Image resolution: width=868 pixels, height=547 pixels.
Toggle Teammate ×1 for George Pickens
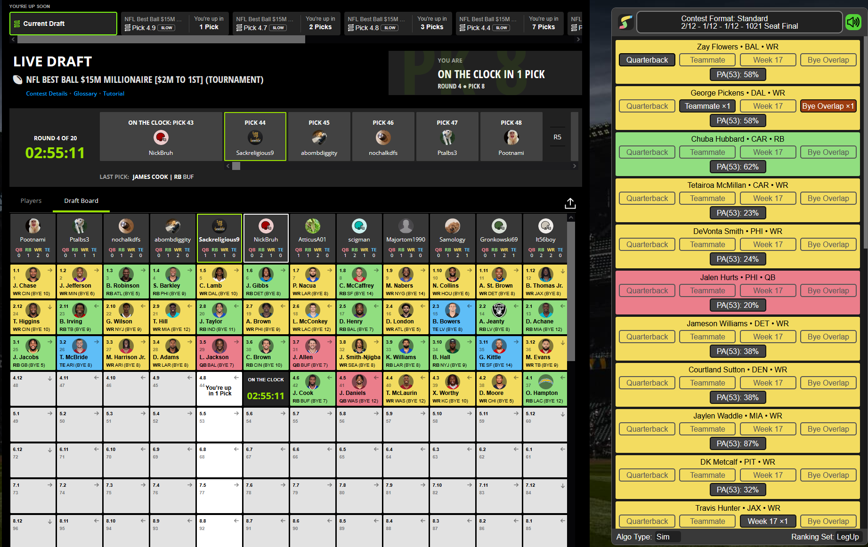(707, 106)
